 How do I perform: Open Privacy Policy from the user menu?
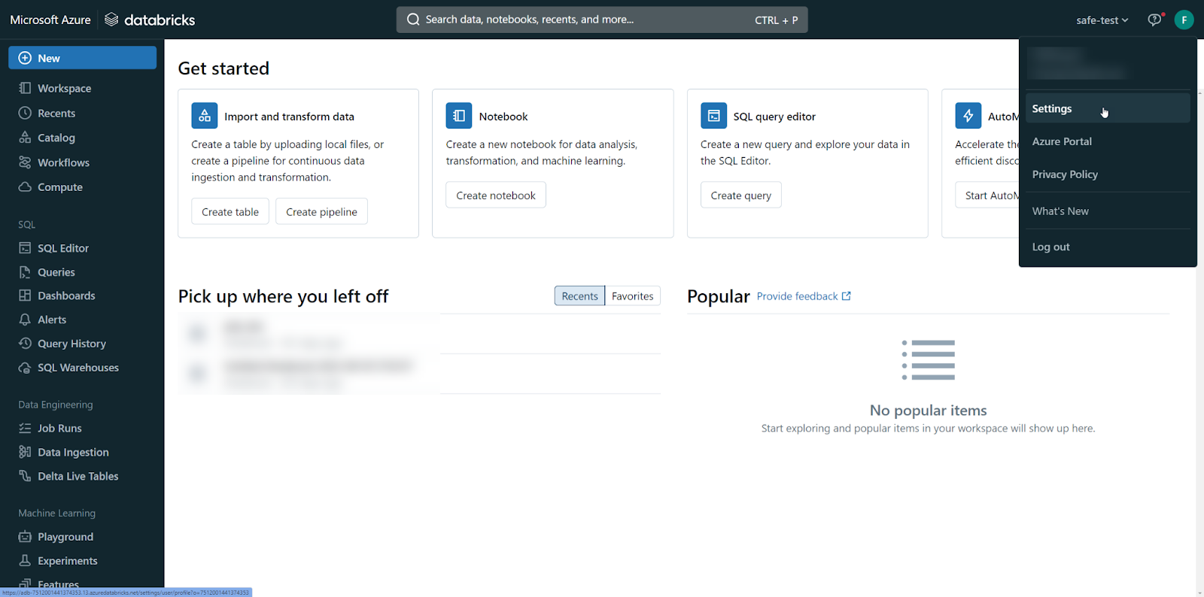coord(1108,174)
